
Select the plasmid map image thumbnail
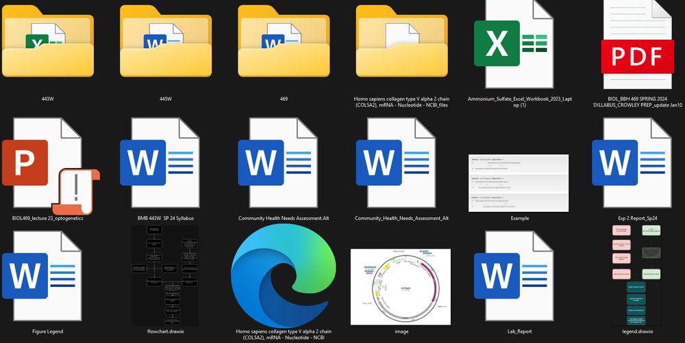(x=401, y=287)
